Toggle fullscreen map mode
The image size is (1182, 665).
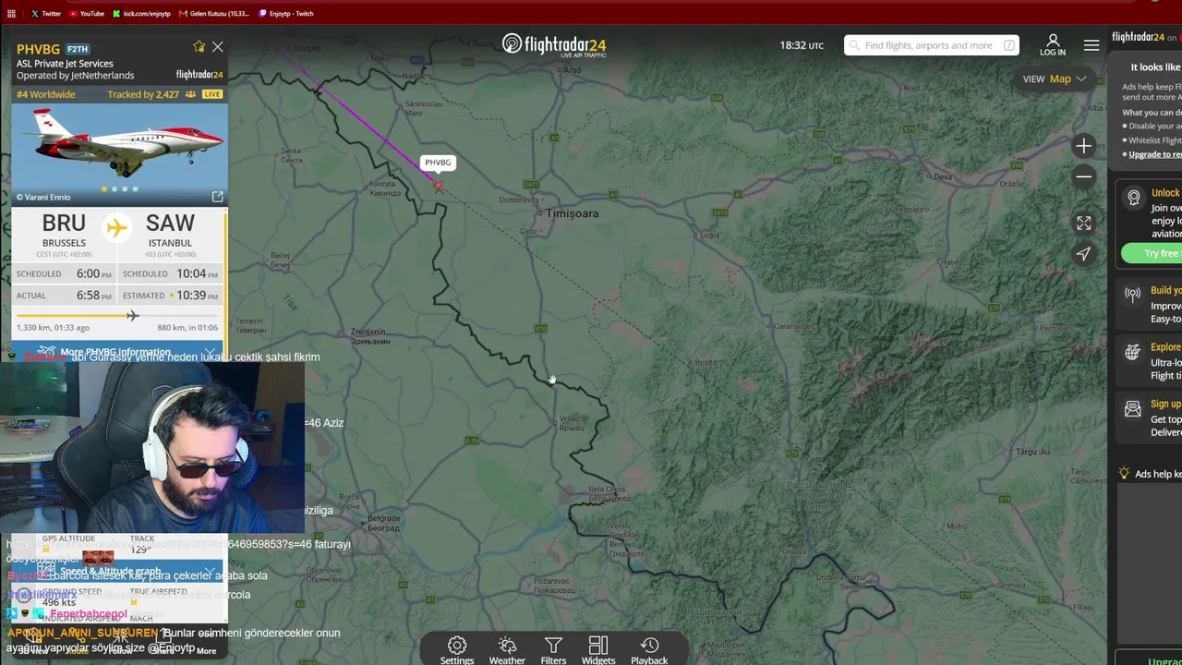[x=1083, y=224]
